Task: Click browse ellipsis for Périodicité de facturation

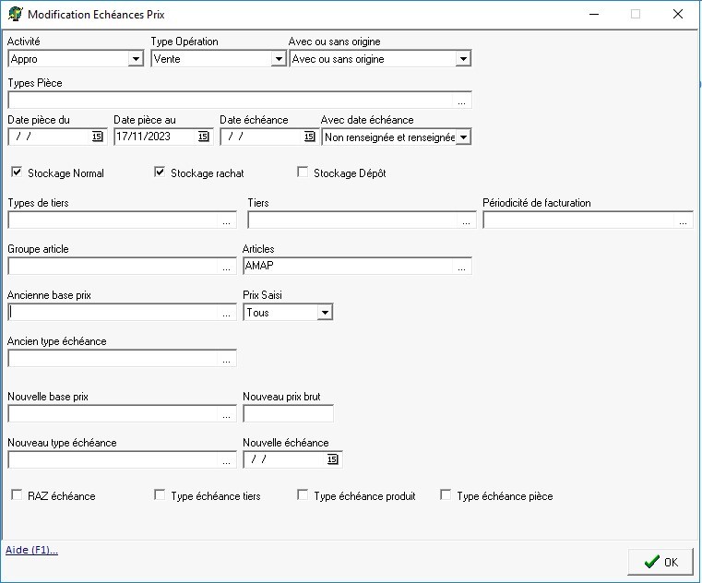Action: click(x=684, y=220)
